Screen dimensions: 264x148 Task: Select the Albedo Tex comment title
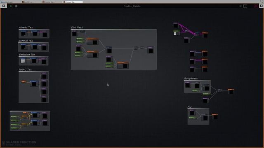click(x=26, y=28)
